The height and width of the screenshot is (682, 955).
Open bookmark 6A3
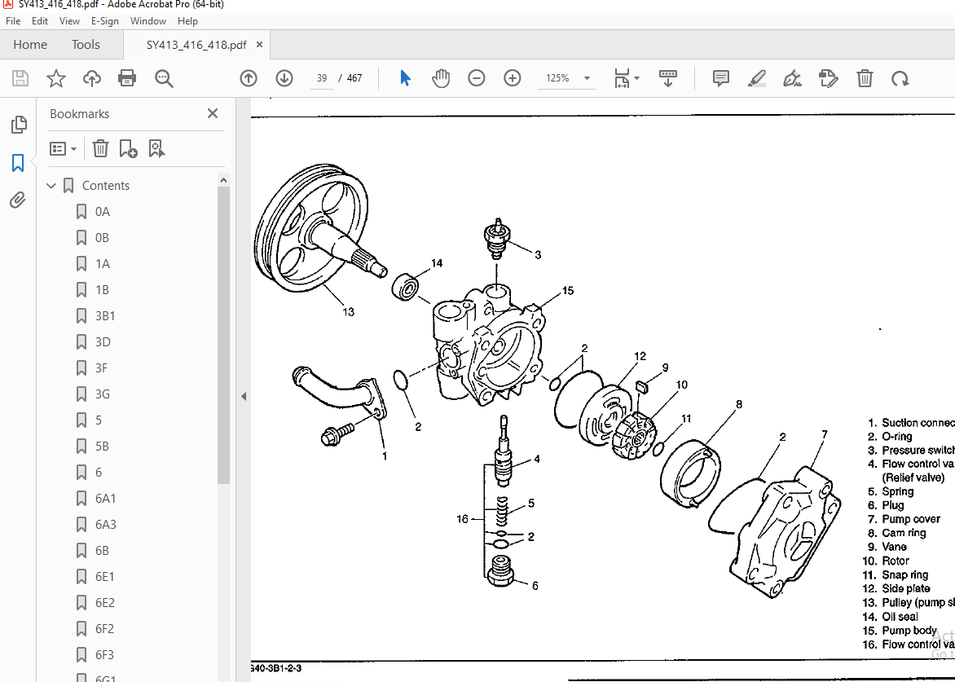pyautogui.click(x=105, y=525)
